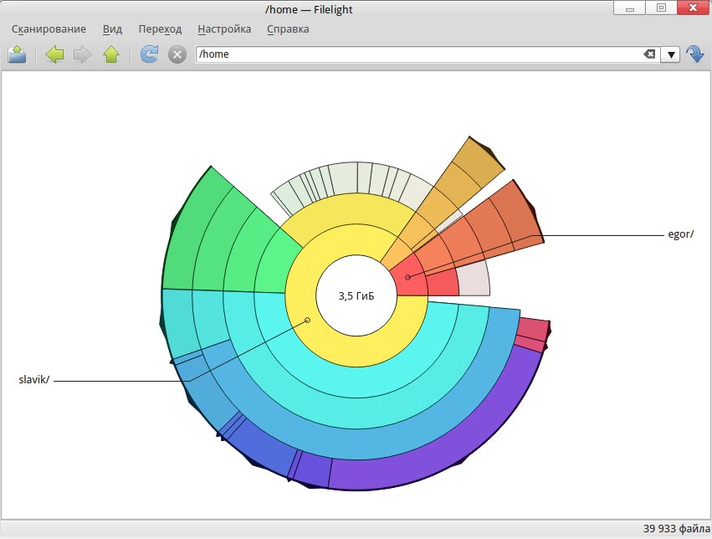Click the scan folder icon in toolbar
Screen dimensions: 712x539
(18, 54)
